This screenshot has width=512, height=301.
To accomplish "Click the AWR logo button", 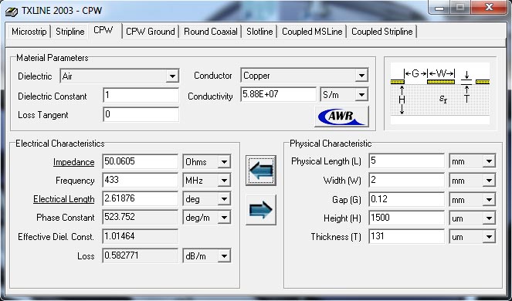I will 341,117.
